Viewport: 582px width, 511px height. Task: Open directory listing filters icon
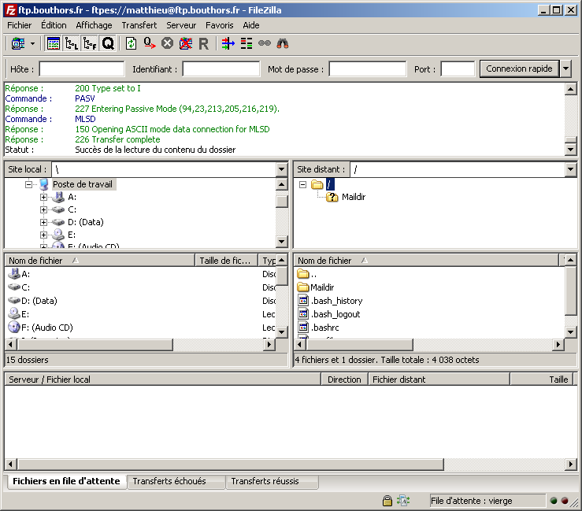pos(228,44)
